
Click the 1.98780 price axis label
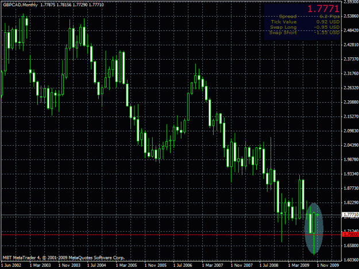click(351, 159)
